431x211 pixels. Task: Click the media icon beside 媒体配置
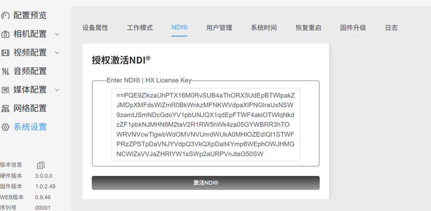click(x=5, y=90)
